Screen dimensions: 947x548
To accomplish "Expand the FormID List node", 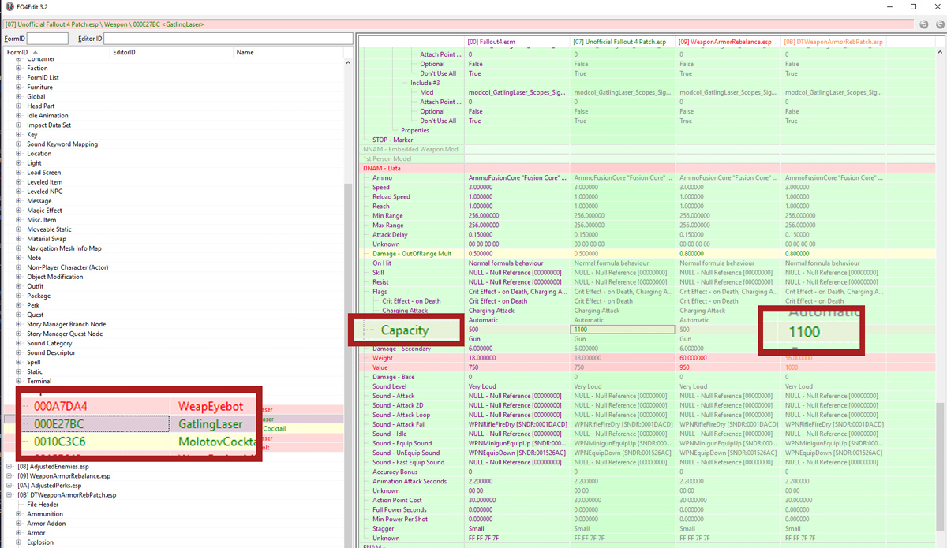I will 19,78.
